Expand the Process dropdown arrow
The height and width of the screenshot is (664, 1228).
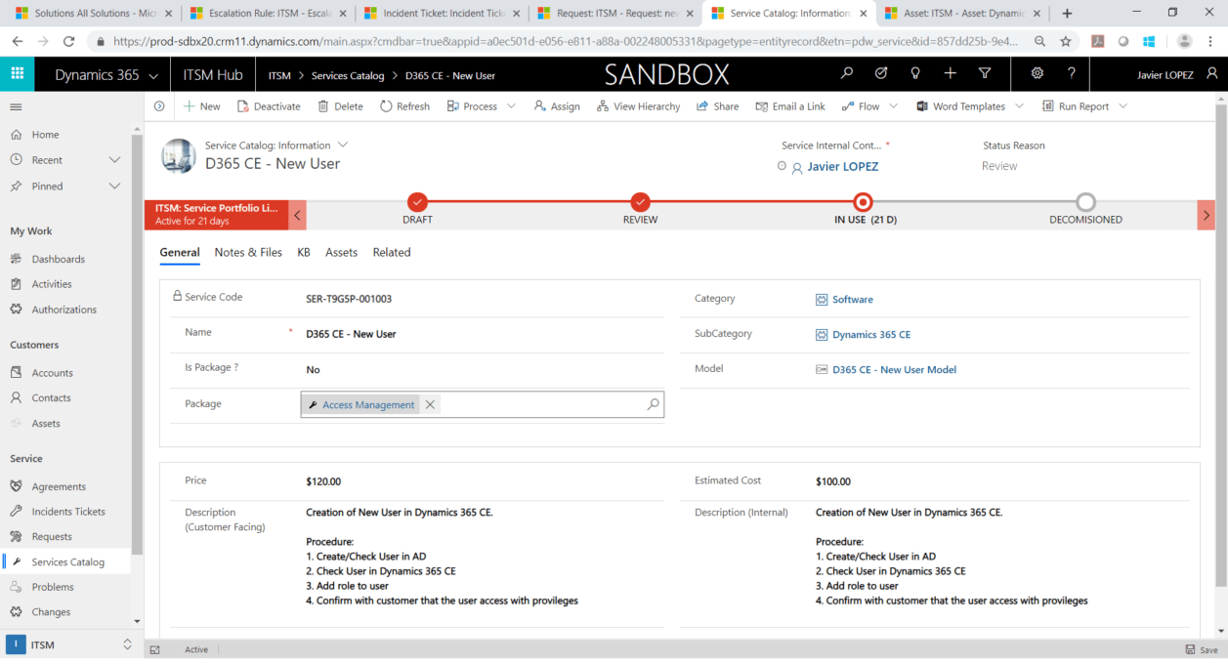click(512, 106)
